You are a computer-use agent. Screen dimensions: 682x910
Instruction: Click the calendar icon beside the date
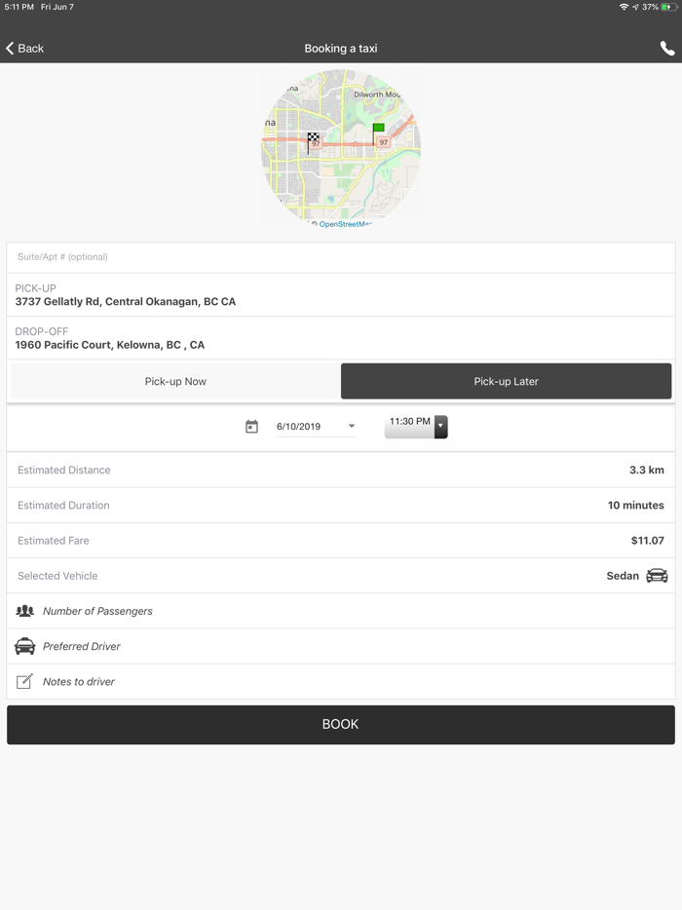click(251, 427)
